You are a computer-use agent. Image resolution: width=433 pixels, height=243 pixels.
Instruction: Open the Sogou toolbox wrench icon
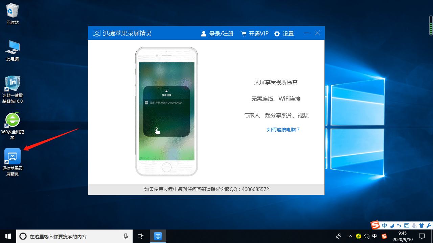point(429,225)
